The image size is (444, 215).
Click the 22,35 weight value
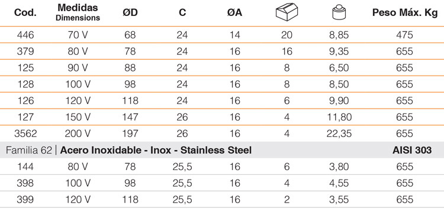coord(339,133)
